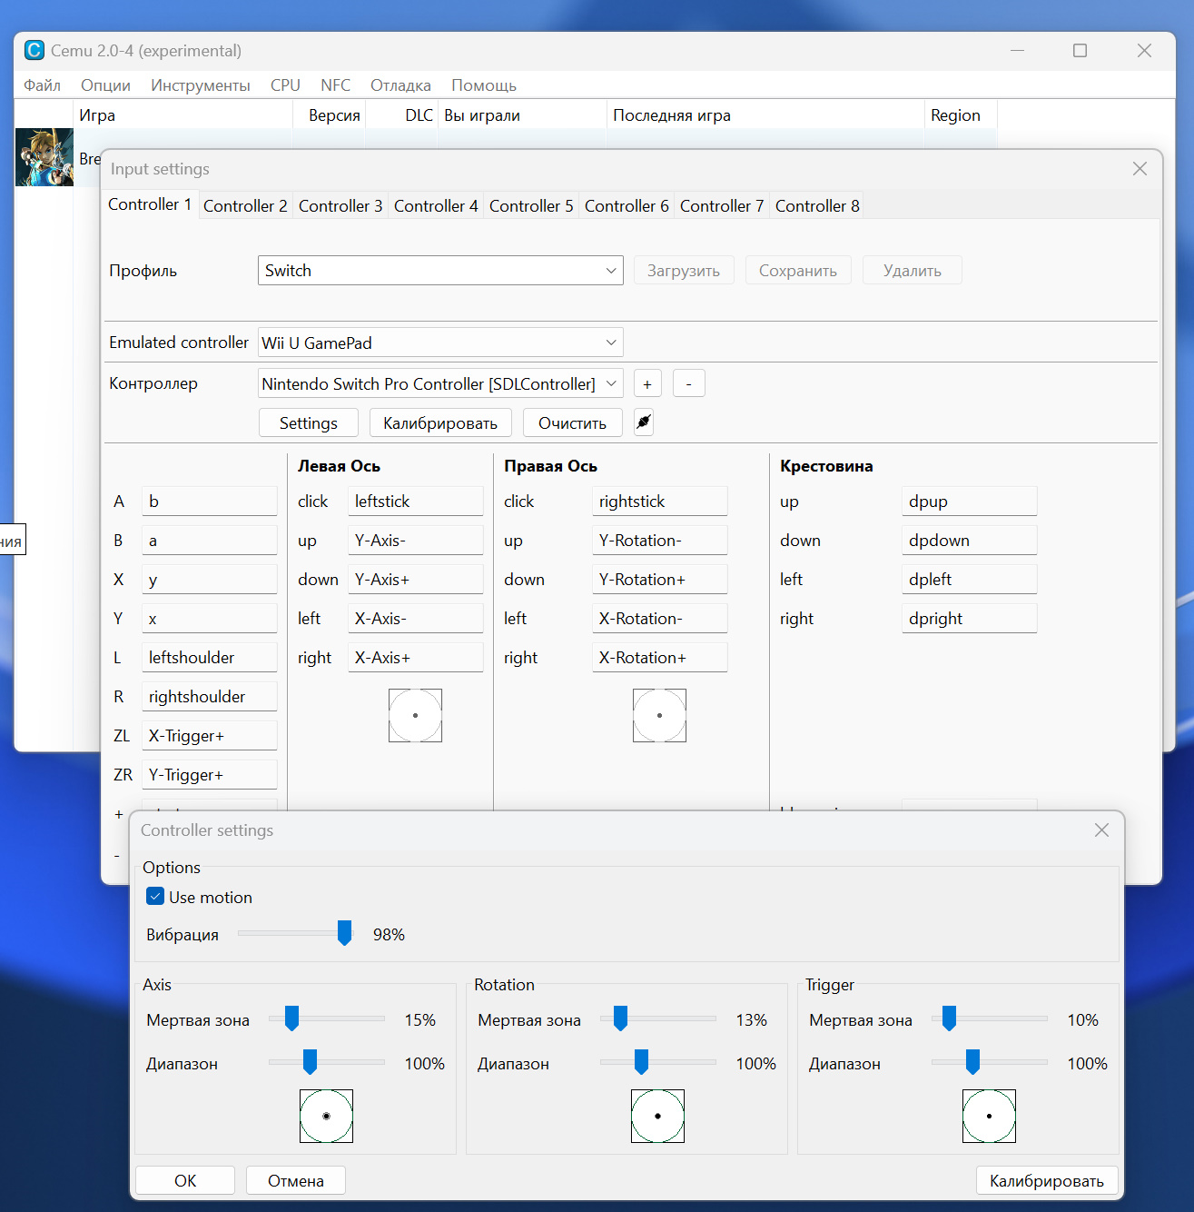Image resolution: width=1194 pixels, height=1212 pixels.
Task: Click the Отмена button
Action: tap(296, 1180)
